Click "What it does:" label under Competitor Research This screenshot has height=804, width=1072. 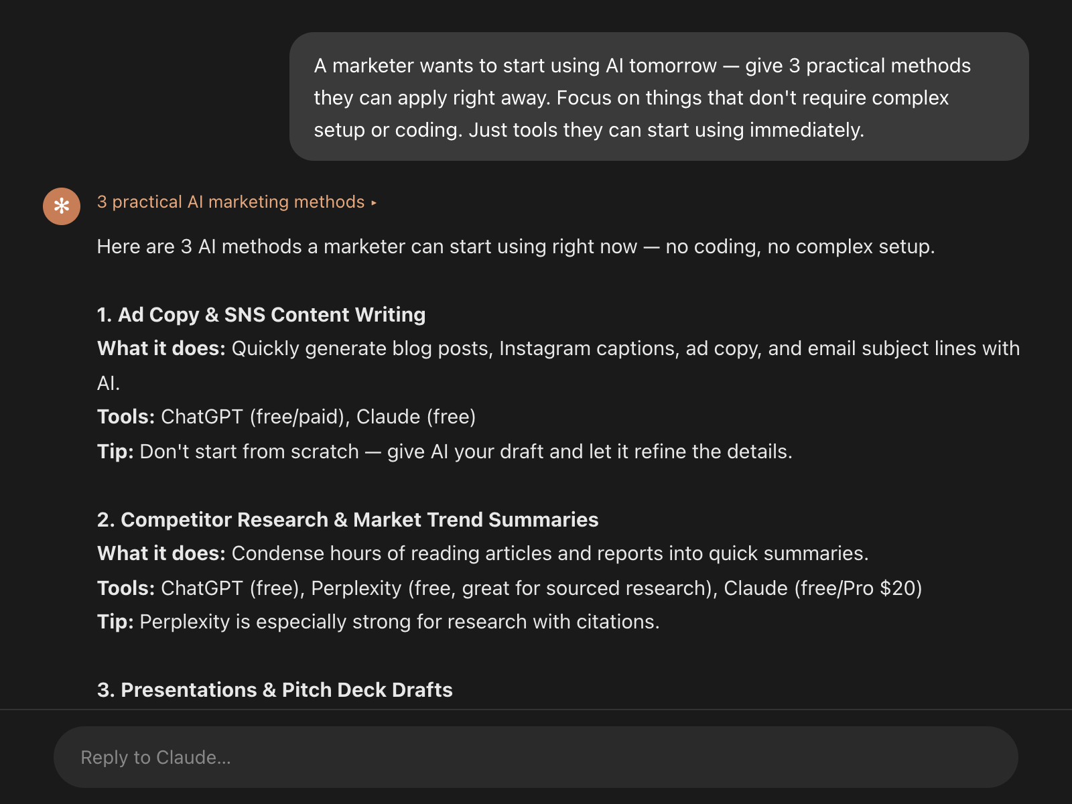tap(161, 553)
